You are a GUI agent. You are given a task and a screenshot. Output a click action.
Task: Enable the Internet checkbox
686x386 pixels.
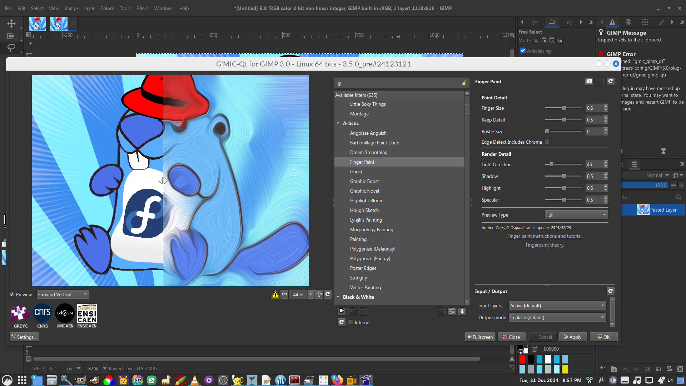tap(351, 322)
